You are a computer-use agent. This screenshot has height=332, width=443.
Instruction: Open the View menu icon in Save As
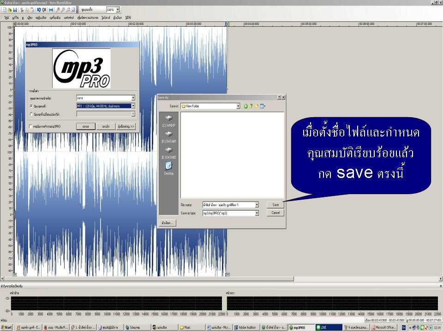[x=263, y=106]
